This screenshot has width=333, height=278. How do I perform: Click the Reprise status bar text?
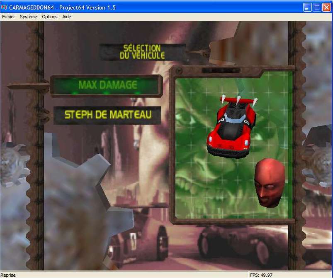(x=8, y=275)
